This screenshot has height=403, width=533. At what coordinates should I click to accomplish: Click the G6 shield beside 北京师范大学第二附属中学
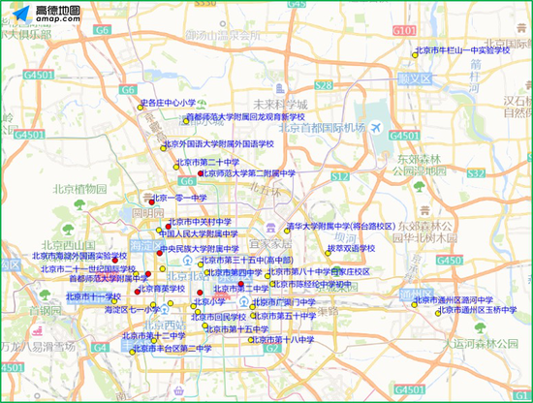187,181
